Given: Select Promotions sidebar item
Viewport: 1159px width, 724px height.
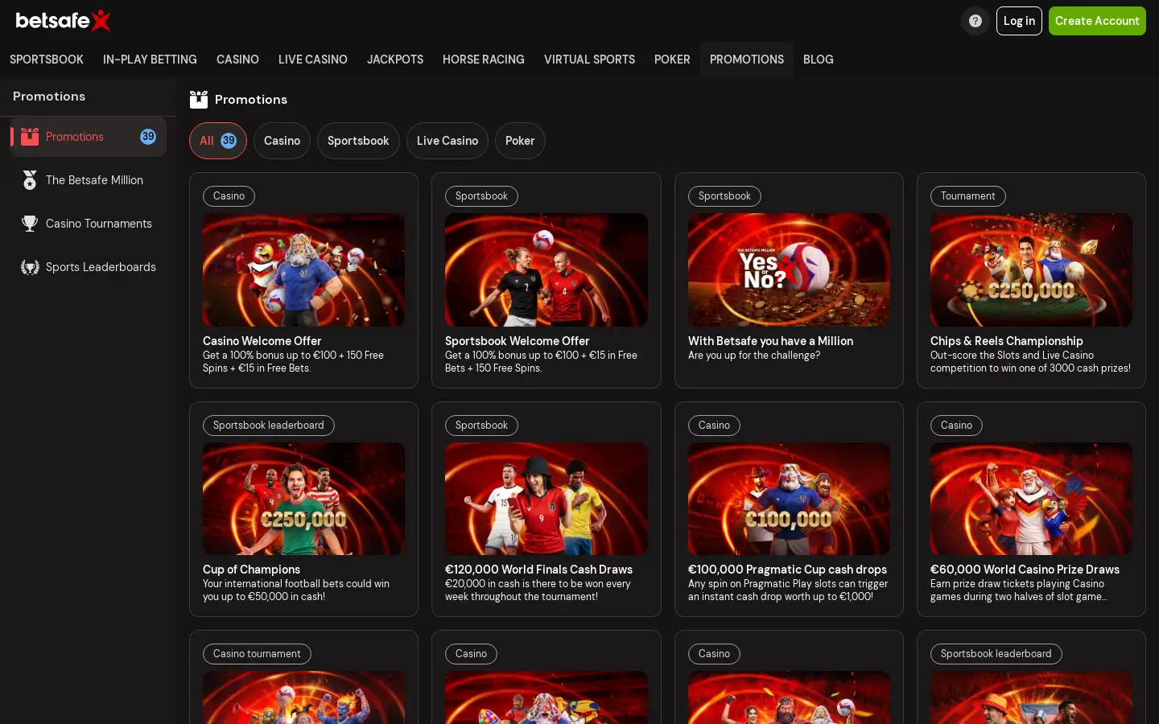Looking at the screenshot, I should pos(89,137).
